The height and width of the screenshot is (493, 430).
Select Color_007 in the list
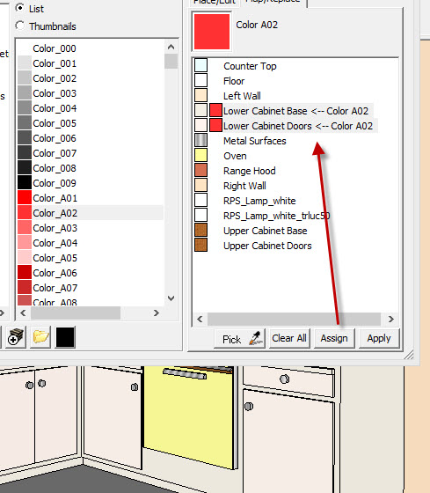[90, 153]
